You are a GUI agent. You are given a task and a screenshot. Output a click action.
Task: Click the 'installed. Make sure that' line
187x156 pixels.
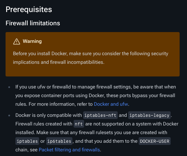coord(91,133)
